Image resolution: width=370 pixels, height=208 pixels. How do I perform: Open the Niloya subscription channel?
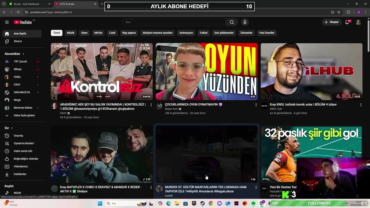click(22, 69)
